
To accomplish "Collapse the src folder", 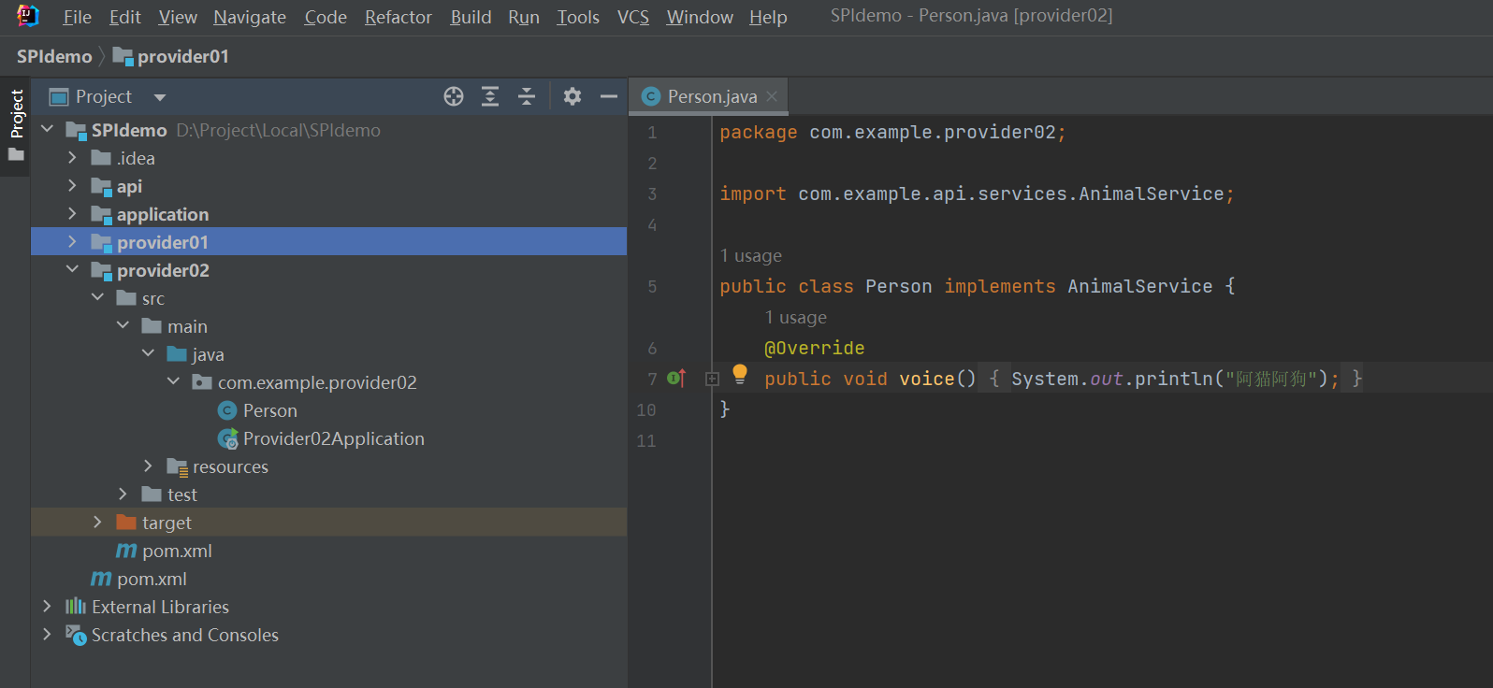I will point(98,297).
